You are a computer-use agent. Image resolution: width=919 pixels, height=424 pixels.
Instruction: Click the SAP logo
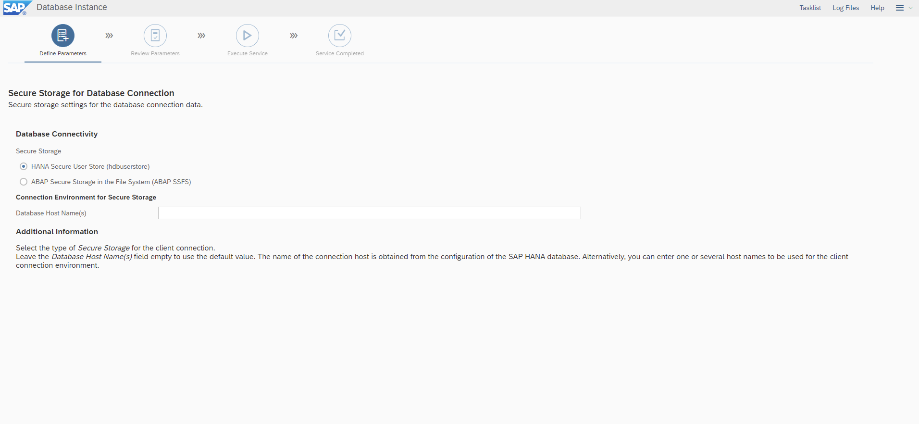[17, 8]
